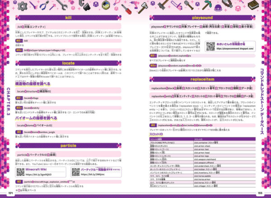The width and height of the screenshot is (271, 198).
Task: Click the replaceitem block syntax box
Action: 202,88
